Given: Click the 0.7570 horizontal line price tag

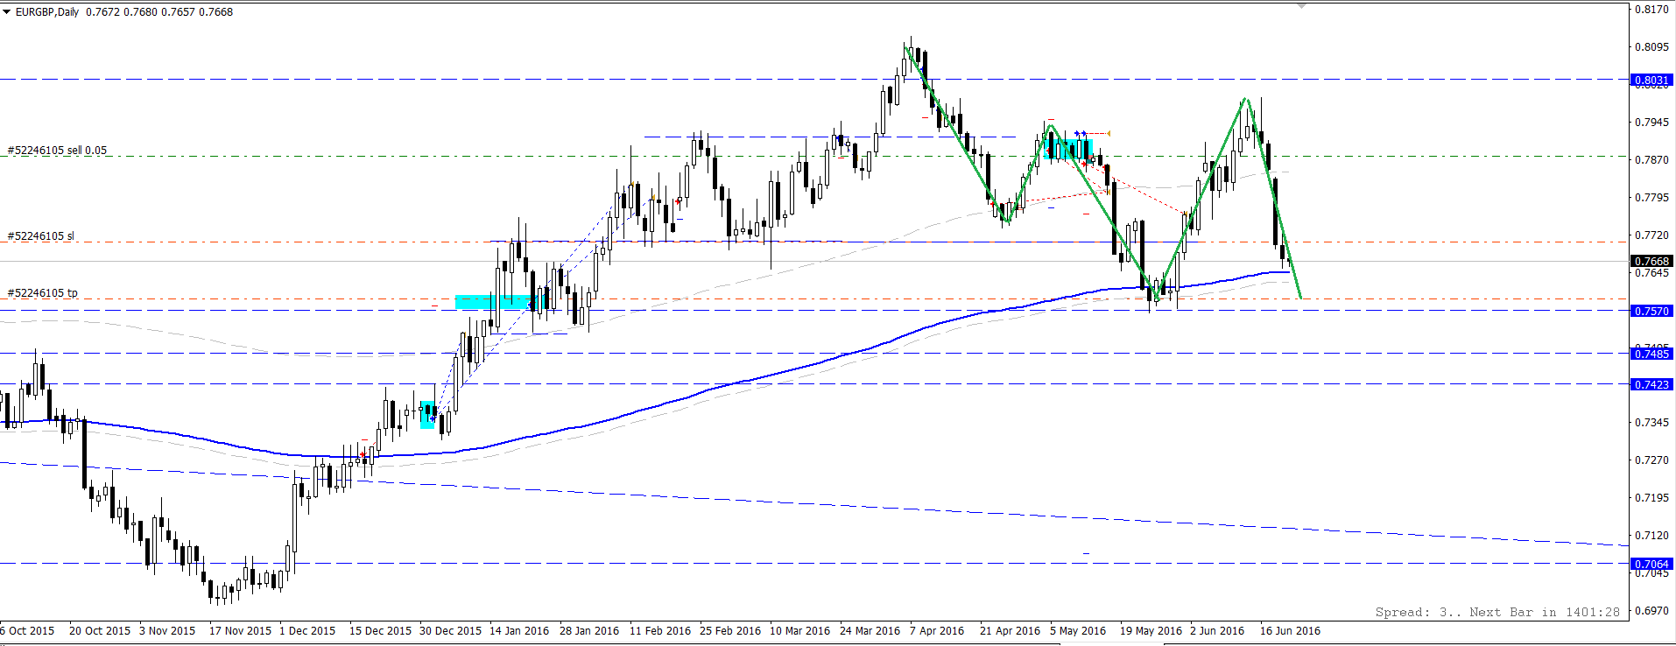Looking at the screenshot, I should [1651, 311].
